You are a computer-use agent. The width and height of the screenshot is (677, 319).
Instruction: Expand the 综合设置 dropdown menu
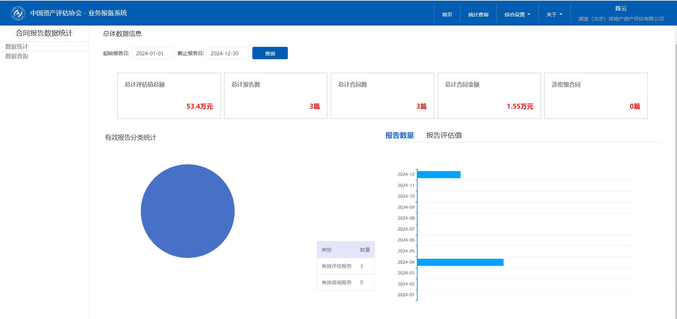(x=517, y=15)
